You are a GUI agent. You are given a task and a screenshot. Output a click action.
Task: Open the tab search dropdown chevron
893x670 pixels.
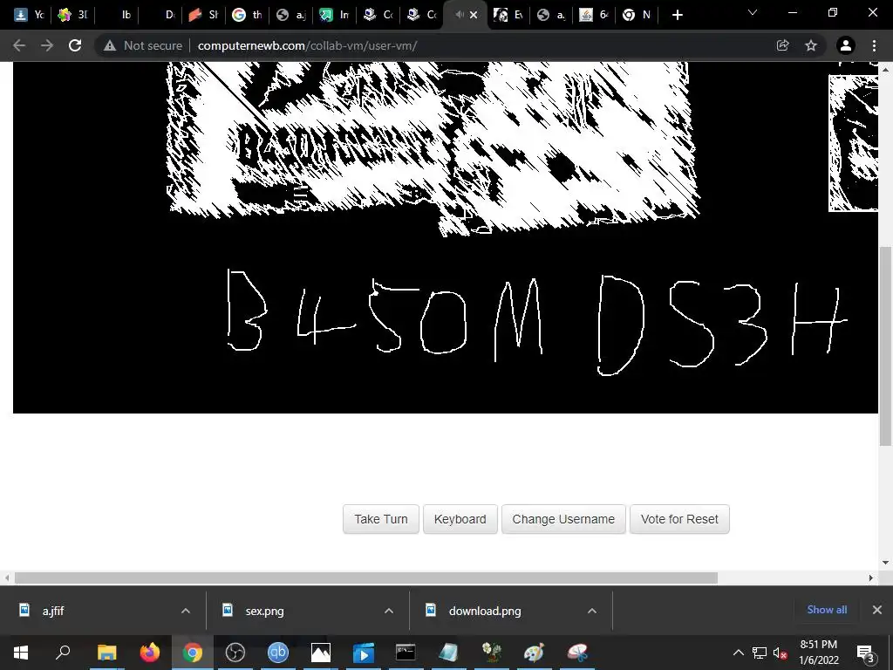(x=753, y=12)
